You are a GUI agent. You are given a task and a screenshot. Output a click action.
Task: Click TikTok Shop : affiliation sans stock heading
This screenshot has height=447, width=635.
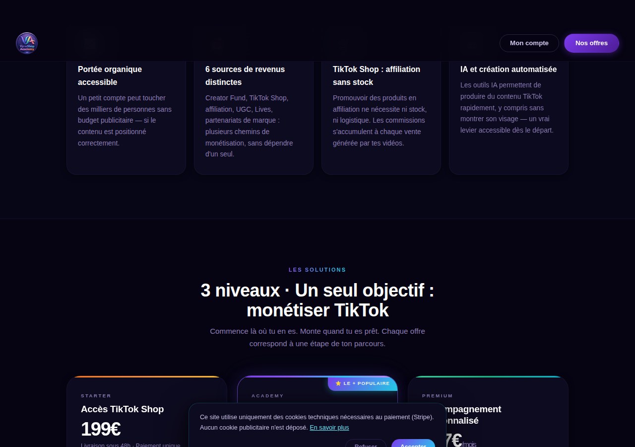377,75
